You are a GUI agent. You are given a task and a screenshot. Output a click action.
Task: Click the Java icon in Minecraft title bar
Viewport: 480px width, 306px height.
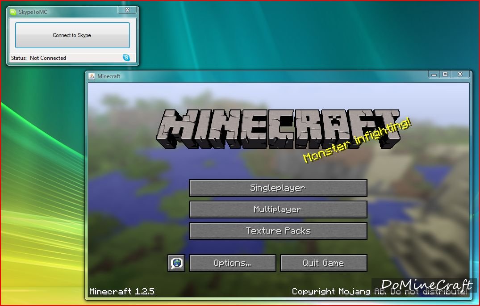pos(92,76)
